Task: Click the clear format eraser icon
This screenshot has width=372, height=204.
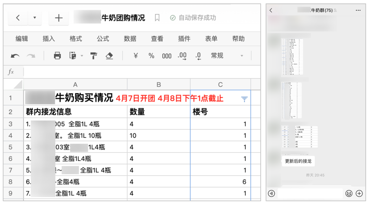Action: click(109, 56)
